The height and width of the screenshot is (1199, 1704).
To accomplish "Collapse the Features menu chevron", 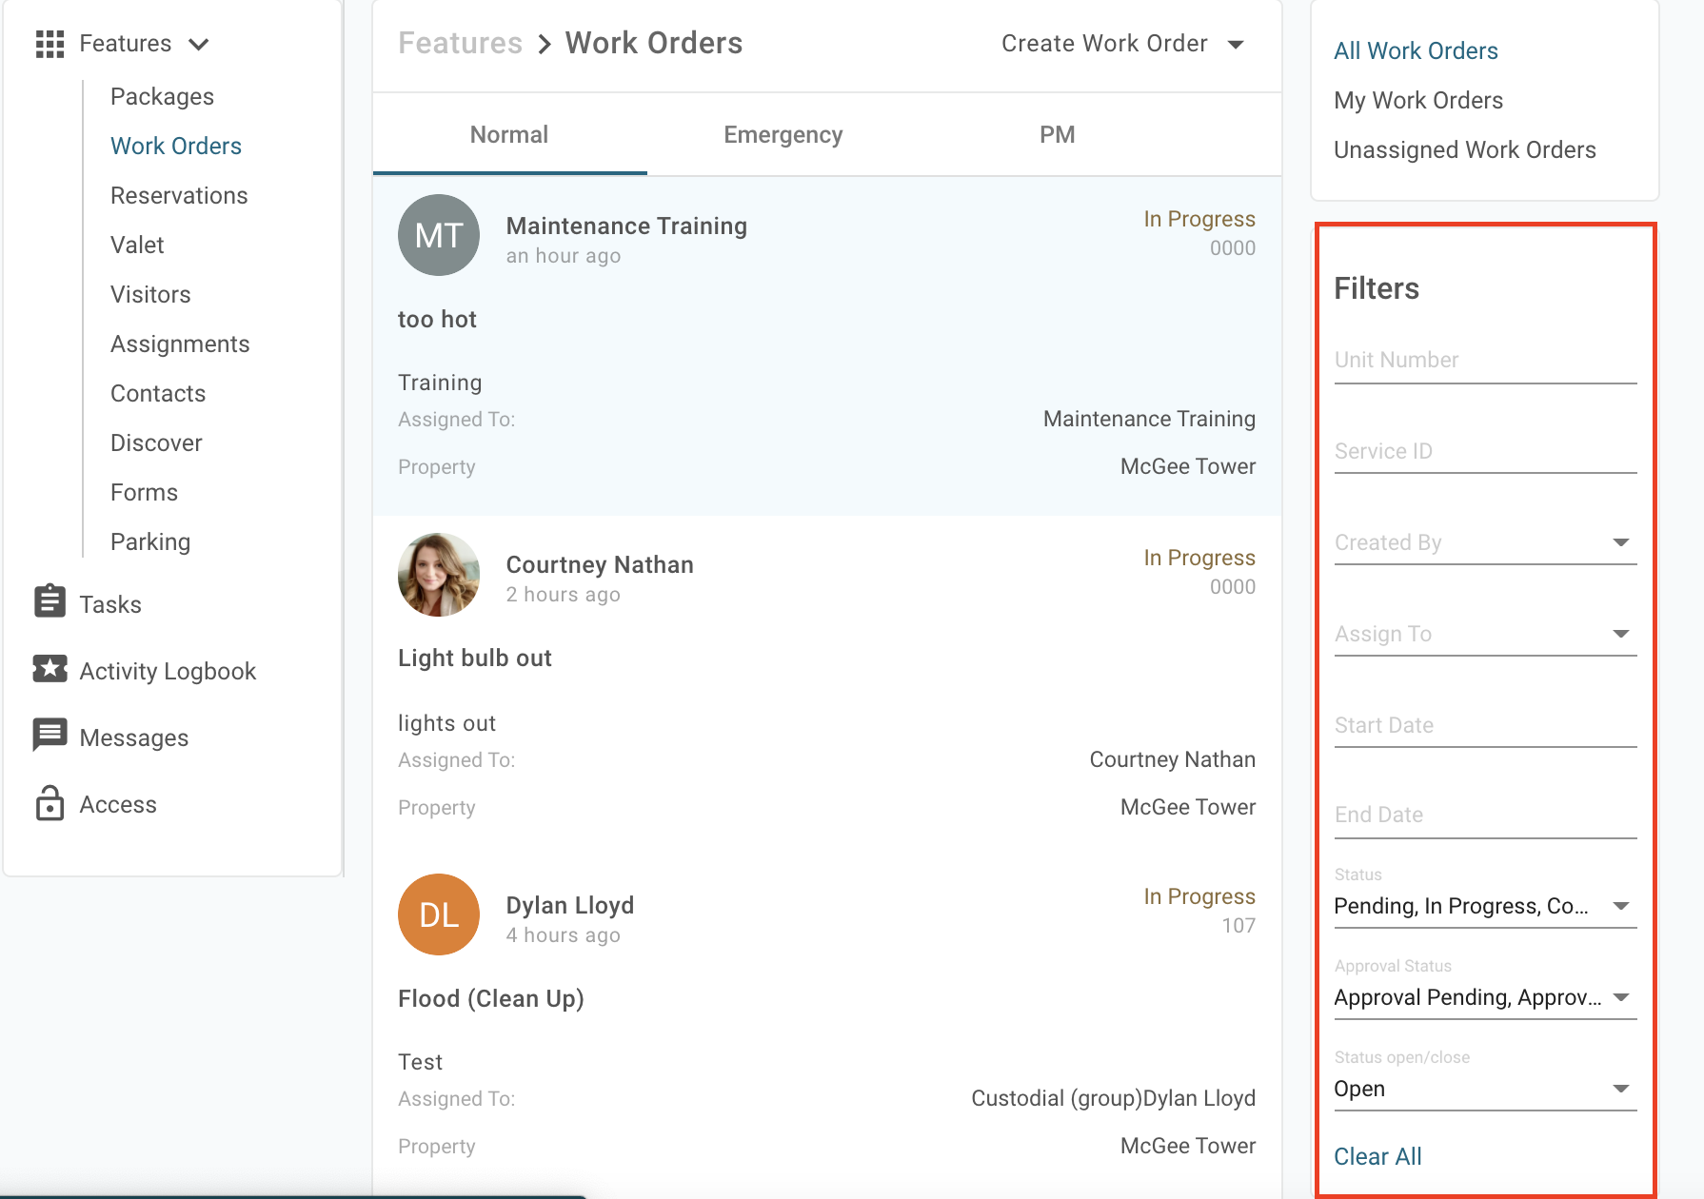I will (199, 45).
